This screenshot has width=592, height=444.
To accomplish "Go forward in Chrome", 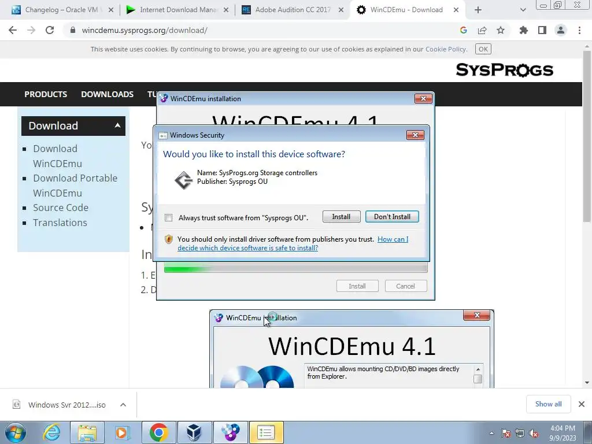I will tap(31, 30).
